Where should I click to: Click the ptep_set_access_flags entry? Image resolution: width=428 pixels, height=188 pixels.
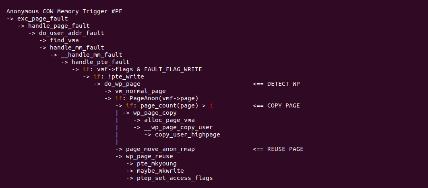pos(175,178)
